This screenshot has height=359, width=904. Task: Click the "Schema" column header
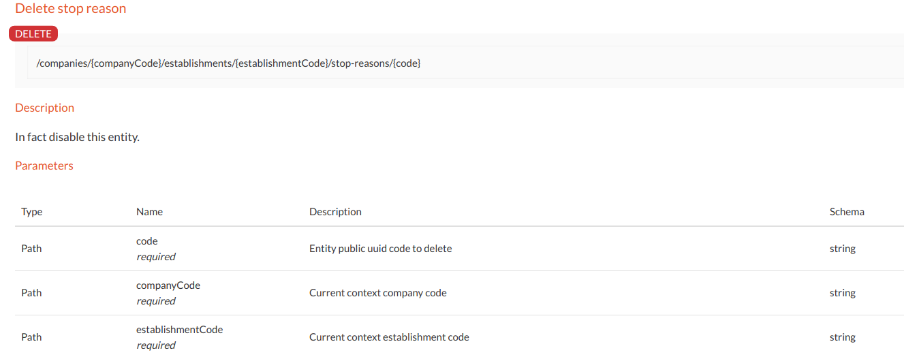point(847,212)
